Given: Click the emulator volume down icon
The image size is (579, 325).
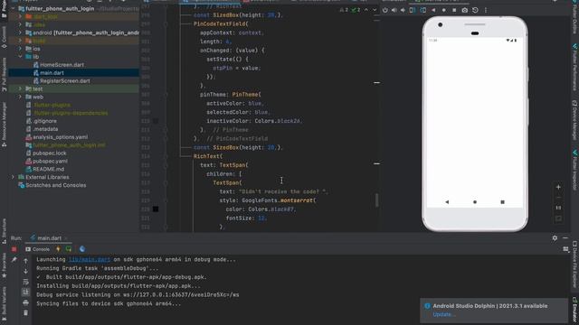Looking at the screenshot, I should coord(403,10).
